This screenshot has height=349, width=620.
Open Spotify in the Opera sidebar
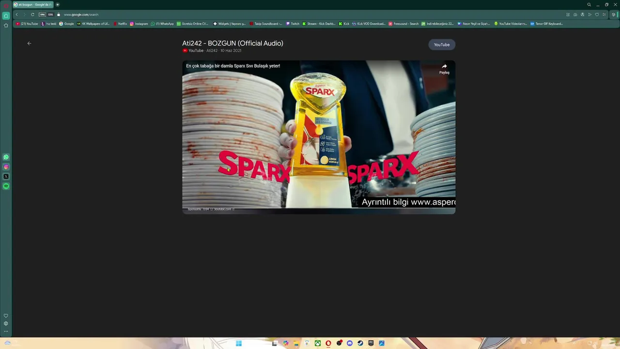(x=6, y=186)
